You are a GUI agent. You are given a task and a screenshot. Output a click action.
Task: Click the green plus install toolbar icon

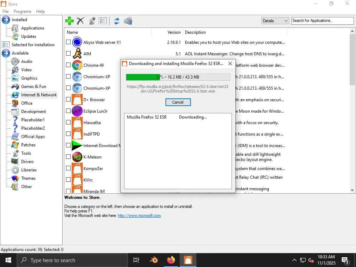[x=70, y=21]
